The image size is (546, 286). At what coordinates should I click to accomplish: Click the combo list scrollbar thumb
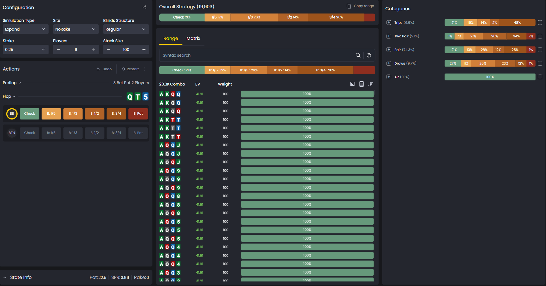(375, 92)
